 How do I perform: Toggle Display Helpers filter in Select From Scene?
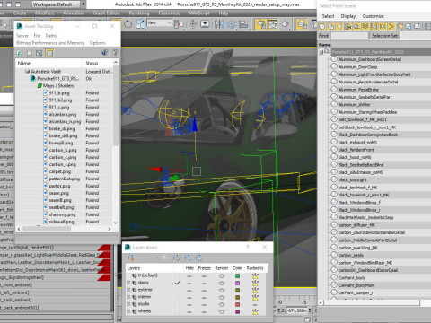[356, 27]
